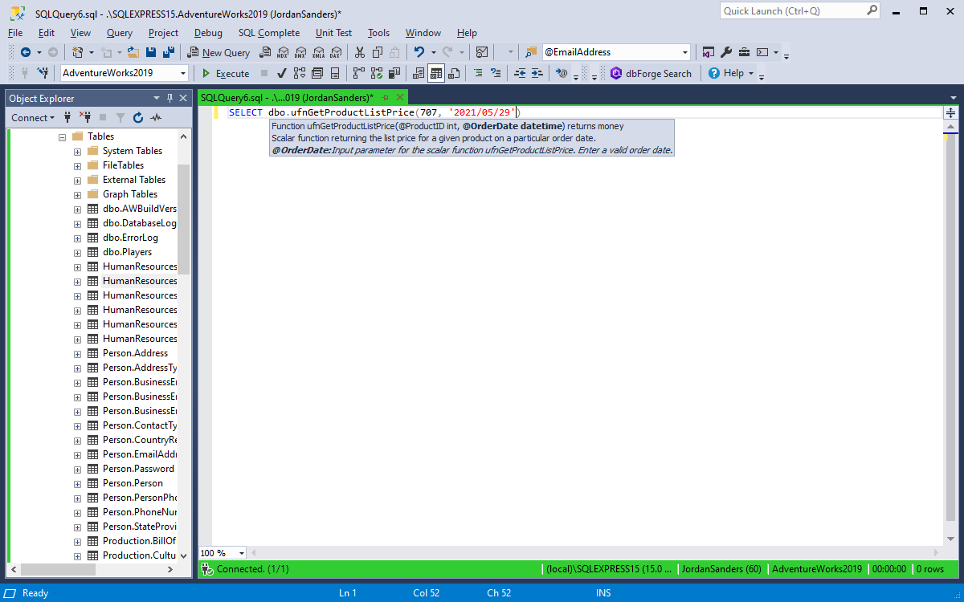The height and width of the screenshot is (602, 964).
Task: Open the AdventureWorks2019 database dropdown
Action: coord(185,72)
